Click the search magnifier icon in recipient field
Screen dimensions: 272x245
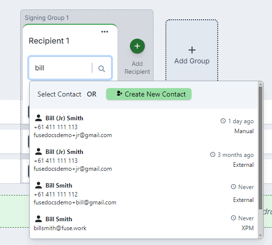(x=102, y=68)
